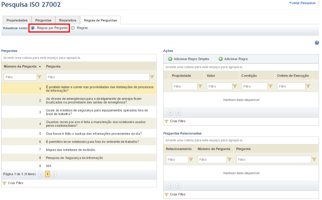Image resolution: width=322 pixels, height=200 pixels.
Task: Click the Pergunta column header in Perguntas
Action: [100, 67]
